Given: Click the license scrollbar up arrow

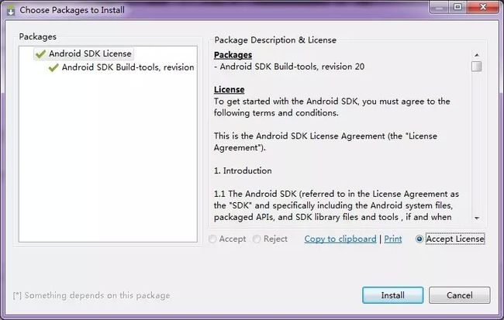Looking at the screenshot, I should pos(477,55).
